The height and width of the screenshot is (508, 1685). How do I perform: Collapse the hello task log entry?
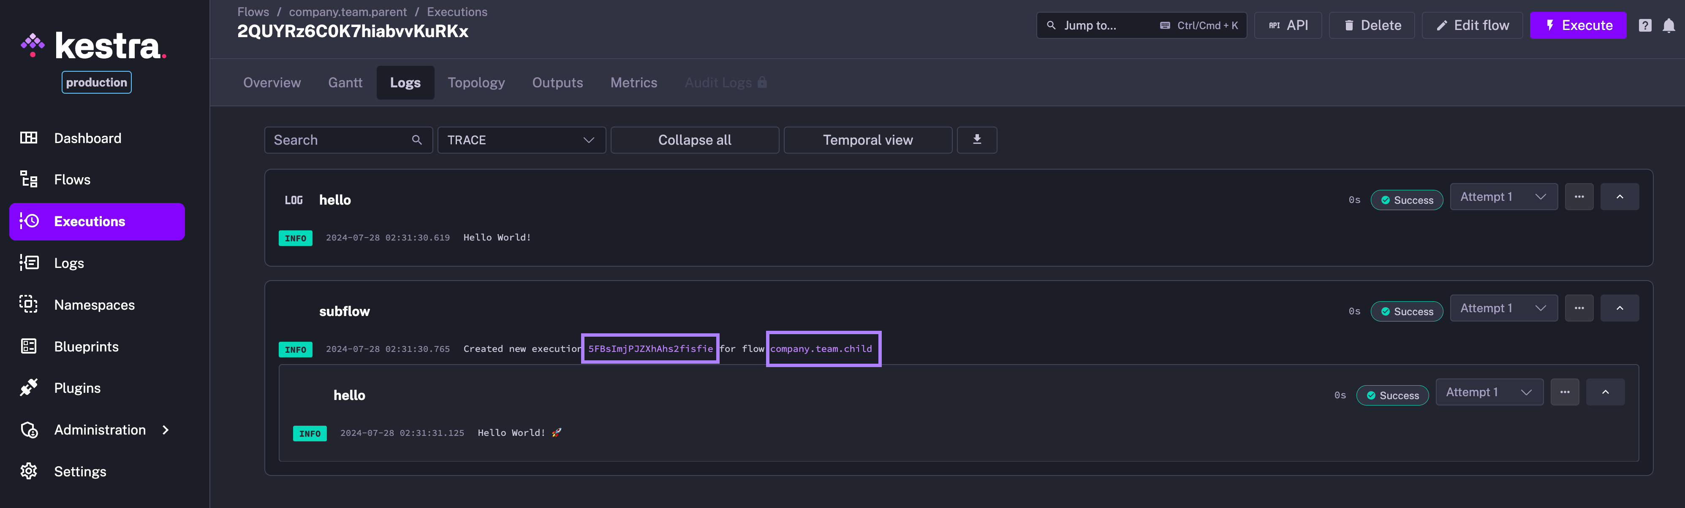(x=1620, y=196)
